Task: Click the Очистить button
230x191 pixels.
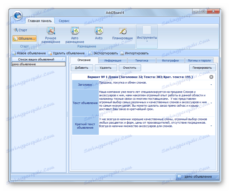Action: coord(130,68)
